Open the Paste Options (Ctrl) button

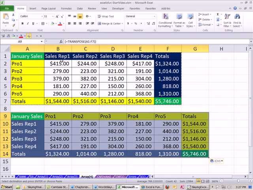coord(217,161)
